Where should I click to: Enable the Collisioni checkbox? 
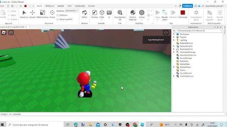tap(57, 15)
